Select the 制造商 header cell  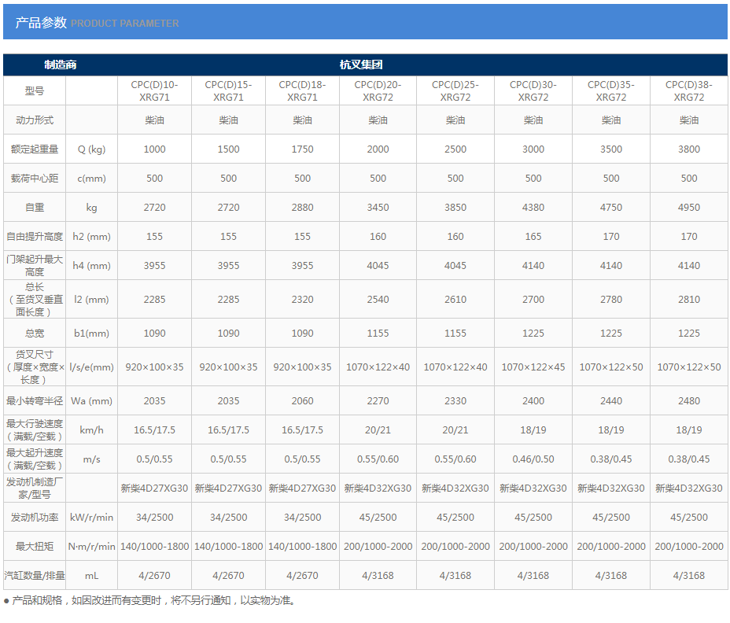pyautogui.click(x=60, y=65)
